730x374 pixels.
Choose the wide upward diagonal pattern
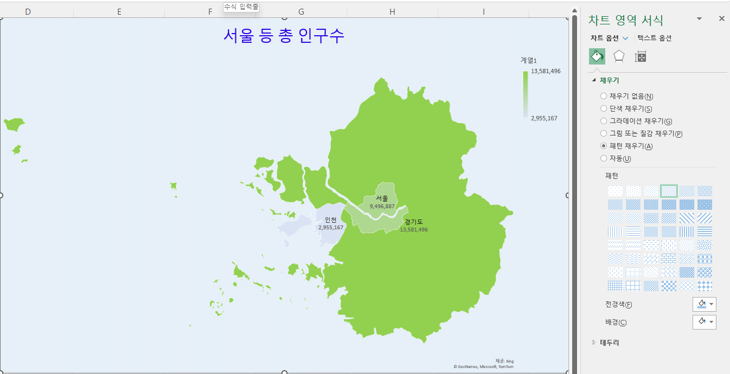(705, 218)
